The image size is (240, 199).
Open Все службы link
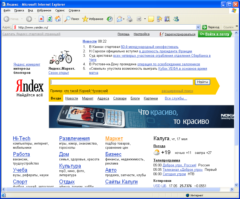coord(176,98)
